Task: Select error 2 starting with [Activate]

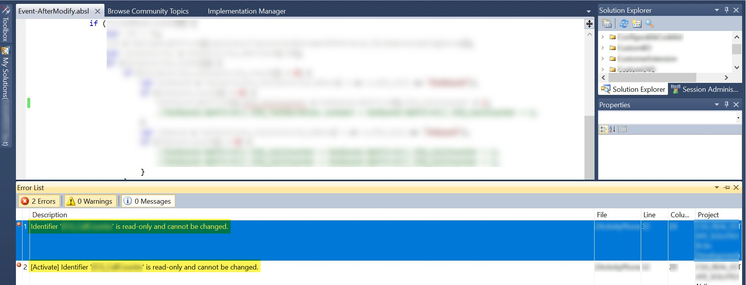Action: (x=144, y=267)
